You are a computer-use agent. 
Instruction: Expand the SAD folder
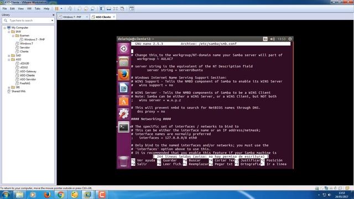pos(9,55)
